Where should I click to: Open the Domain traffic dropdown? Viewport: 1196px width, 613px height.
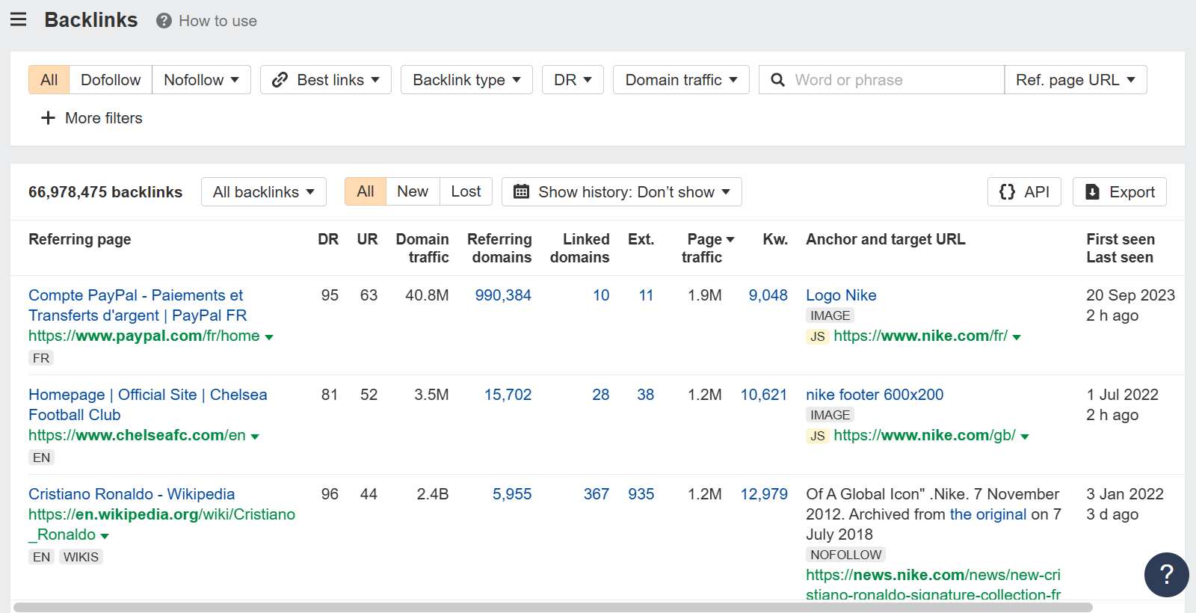pyautogui.click(x=681, y=80)
